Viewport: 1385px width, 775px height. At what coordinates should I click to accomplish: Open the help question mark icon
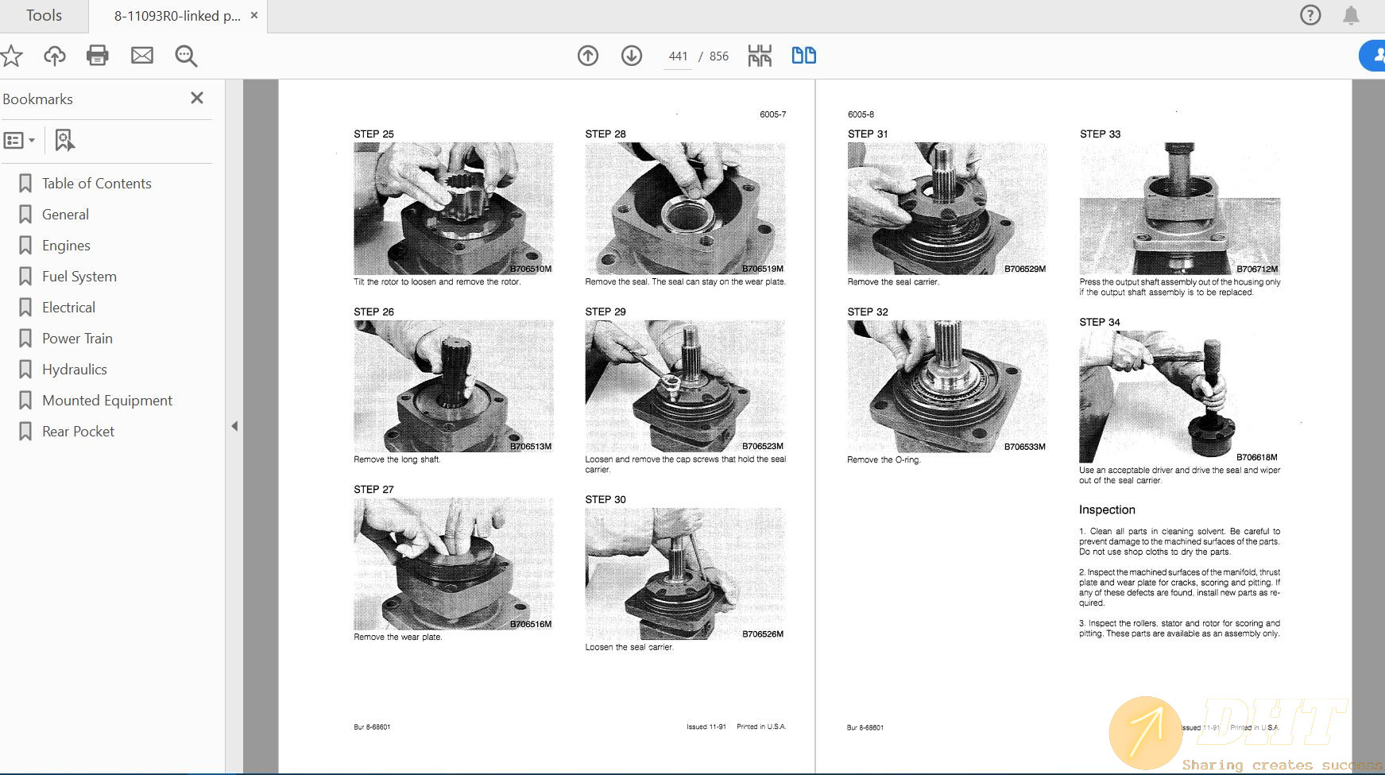pos(1310,15)
